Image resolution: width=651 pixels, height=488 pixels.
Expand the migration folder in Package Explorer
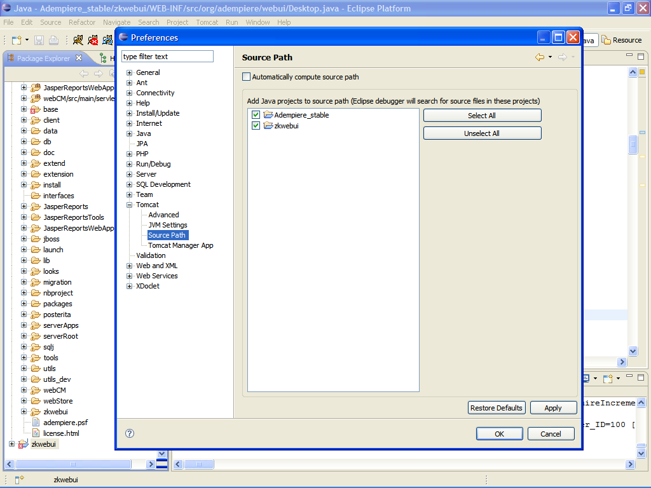24,281
